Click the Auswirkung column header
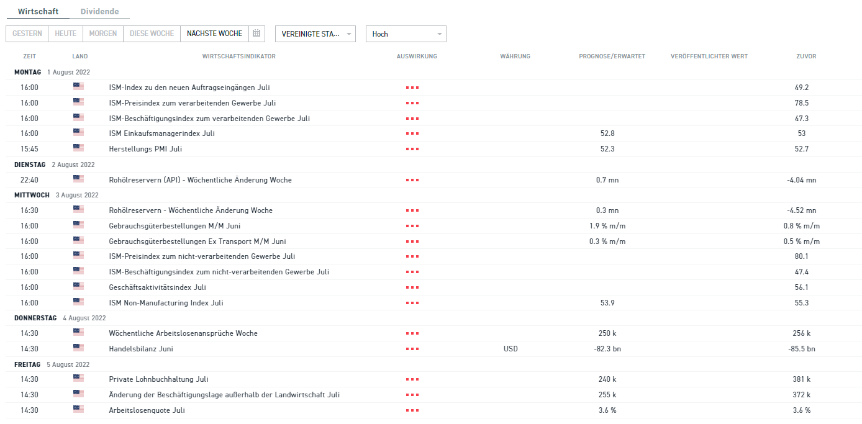862x424 pixels. 417,56
